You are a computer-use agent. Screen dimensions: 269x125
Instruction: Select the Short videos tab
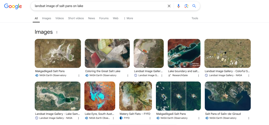coord(76,18)
